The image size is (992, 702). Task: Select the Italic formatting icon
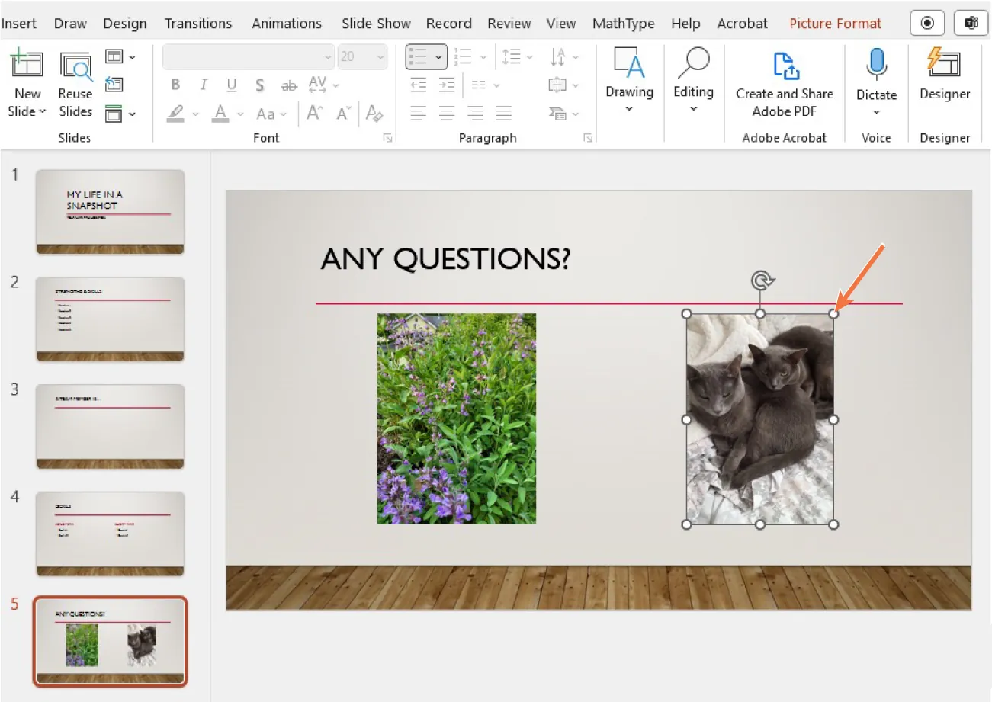[x=203, y=85]
